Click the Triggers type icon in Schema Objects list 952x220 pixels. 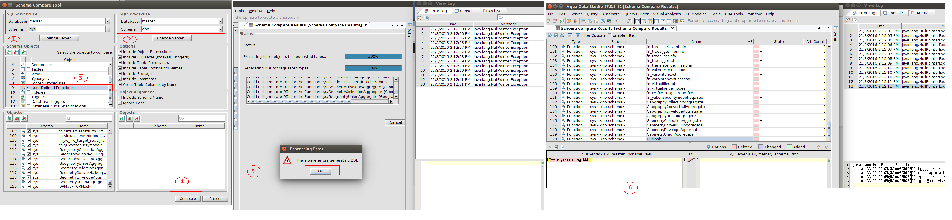point(23,97)
